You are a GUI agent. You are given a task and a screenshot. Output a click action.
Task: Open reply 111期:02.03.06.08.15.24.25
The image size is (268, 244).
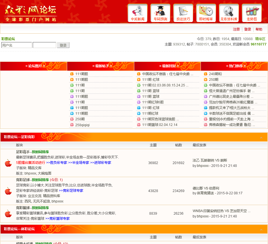tap(165, 85)
